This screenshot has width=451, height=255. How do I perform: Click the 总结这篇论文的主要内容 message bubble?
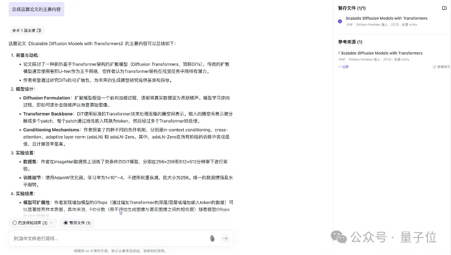(x=36, y=9)
